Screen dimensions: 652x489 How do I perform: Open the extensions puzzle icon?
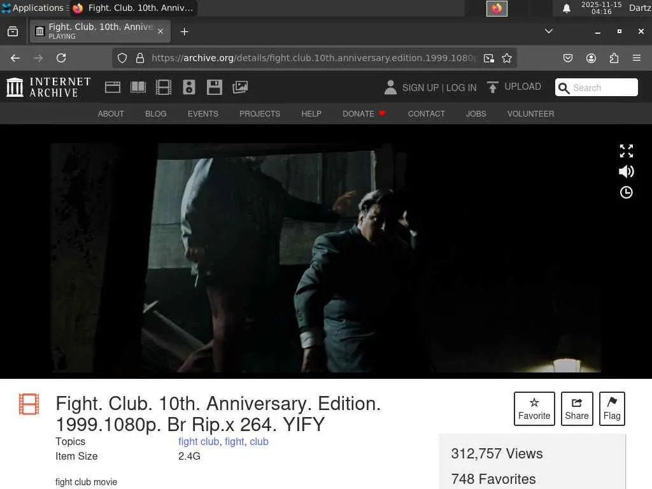click(x=614, y=58)
